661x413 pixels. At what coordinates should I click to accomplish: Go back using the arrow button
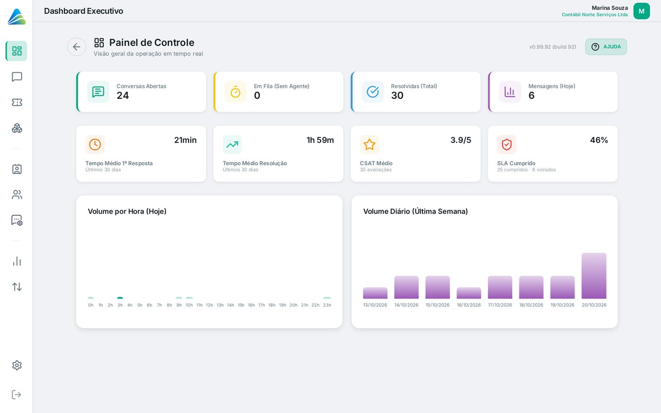point(76,47)
